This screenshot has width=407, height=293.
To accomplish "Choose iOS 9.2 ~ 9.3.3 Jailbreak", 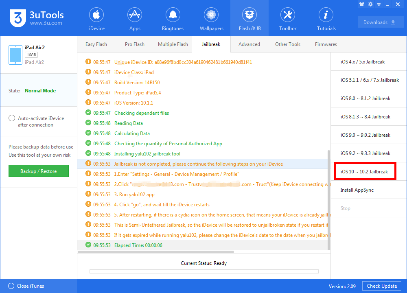I will [369, 153].
